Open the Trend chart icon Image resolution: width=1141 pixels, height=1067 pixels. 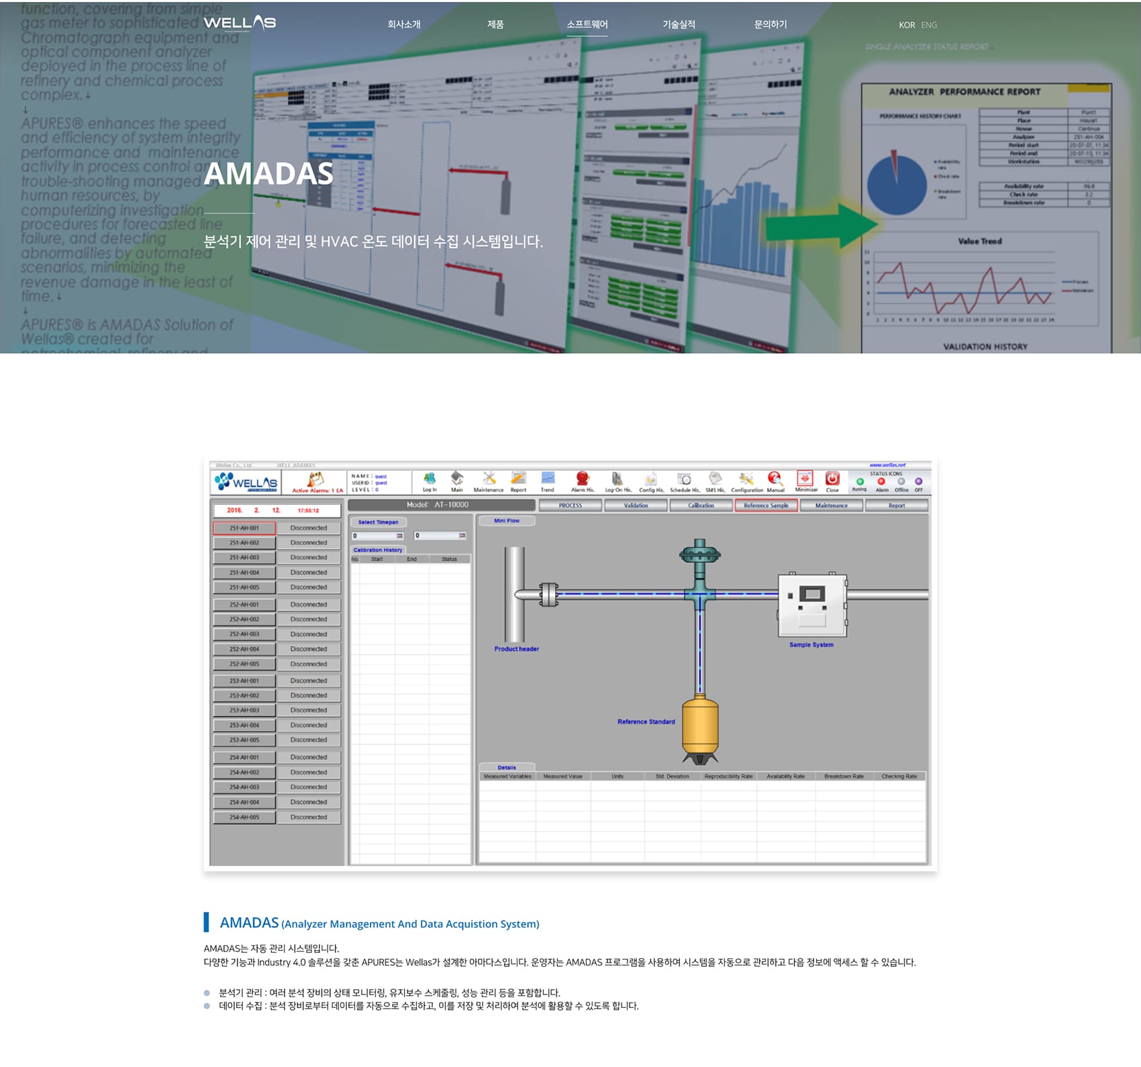548,478
